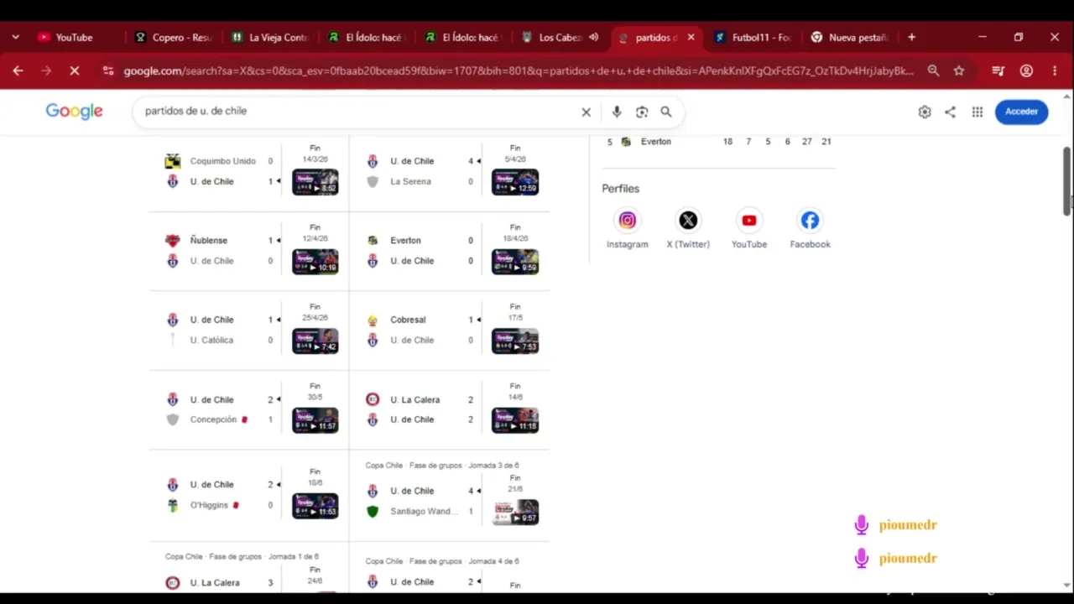Switch to the Futbol11 tab
Image resolution: width=1074 pixels, height=604 pixels.
coord(752,37)
